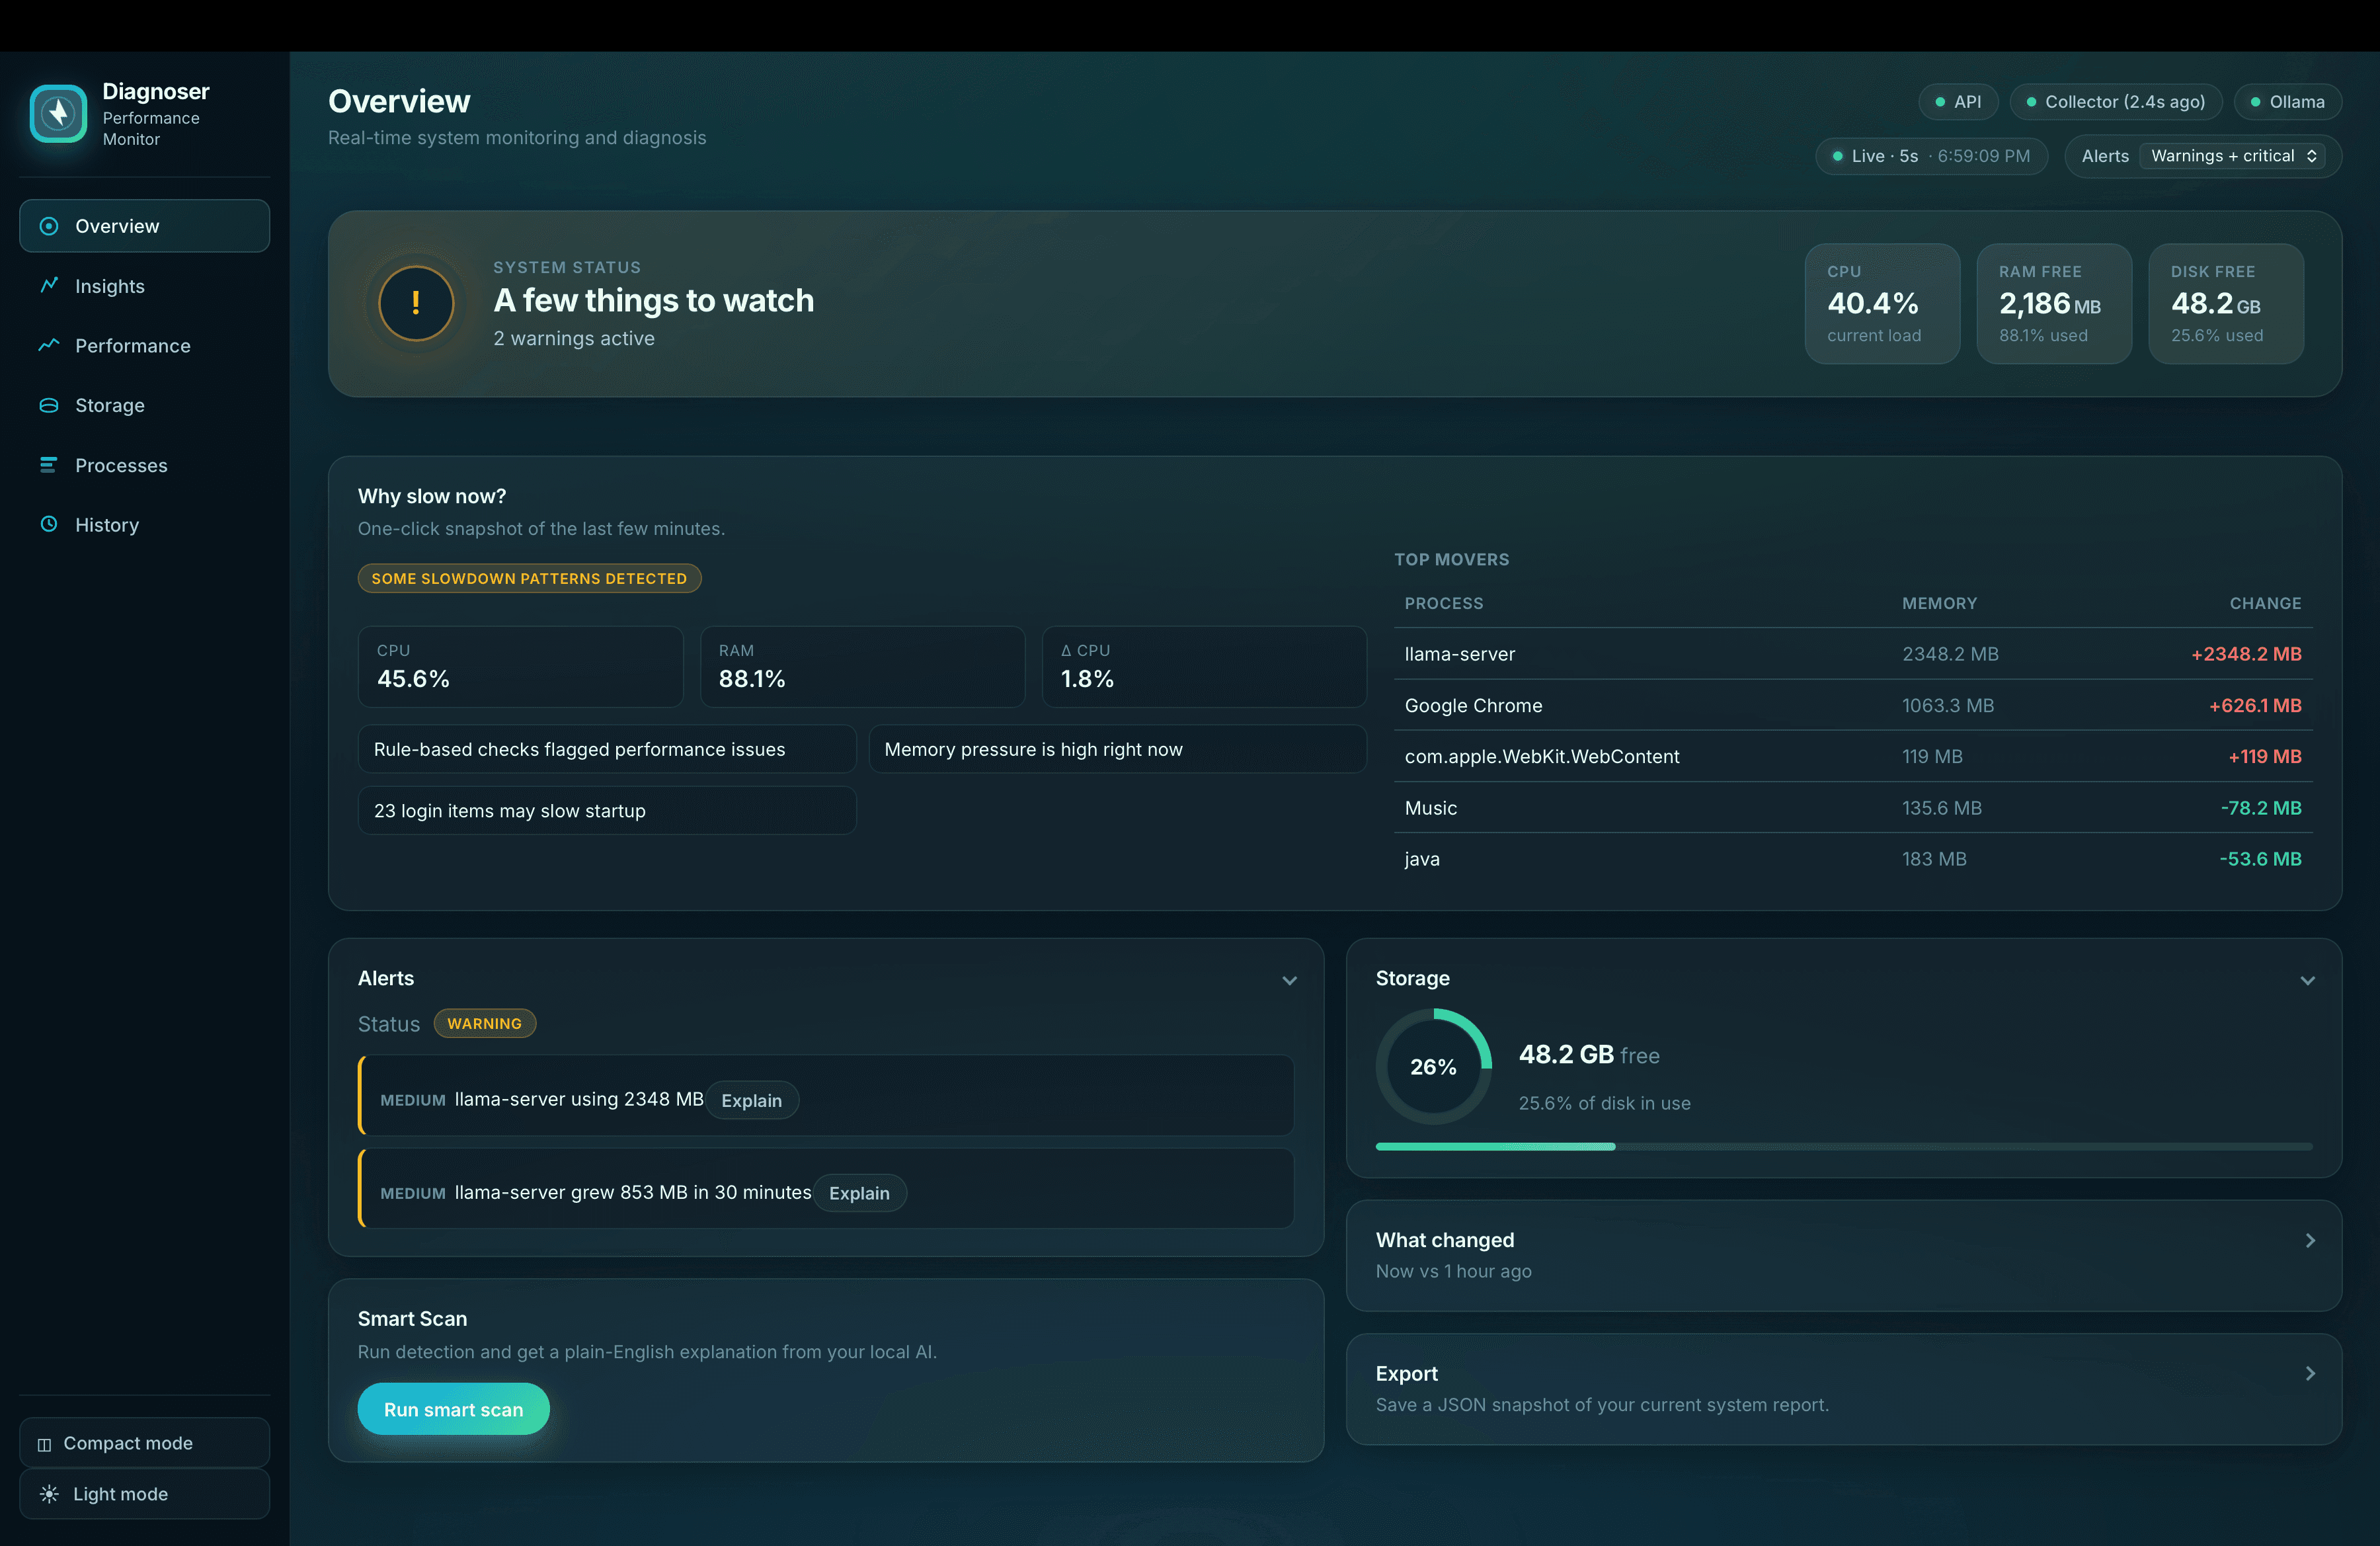Open the History section
The height and width of the screenshot is (1546, 2380).
(x=144, y=525)
